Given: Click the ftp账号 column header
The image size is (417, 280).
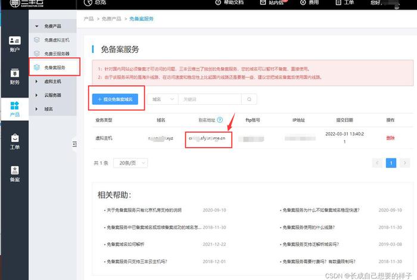Looking at the screenshot, I should (253, 120).
